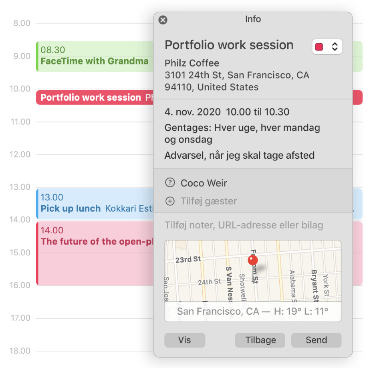Screen dimensions: 373x368
Task: Click the Tilføj noter, URL-adresse field
Action: 244,225
